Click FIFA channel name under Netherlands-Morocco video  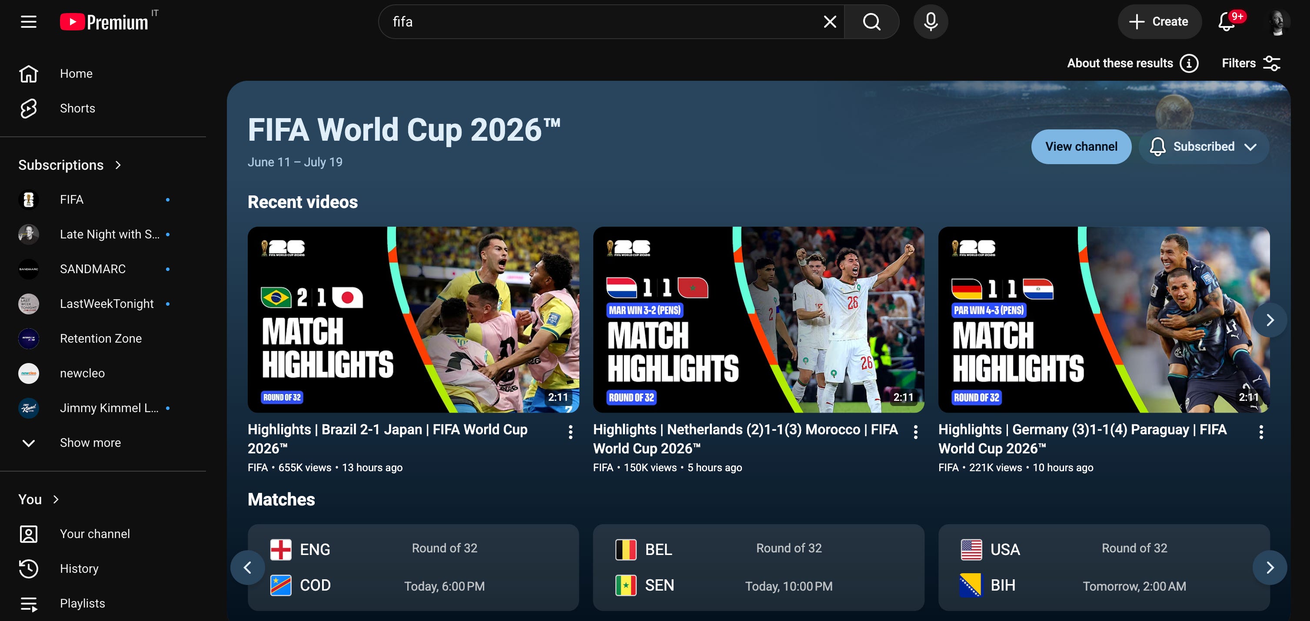click(603, 468)
